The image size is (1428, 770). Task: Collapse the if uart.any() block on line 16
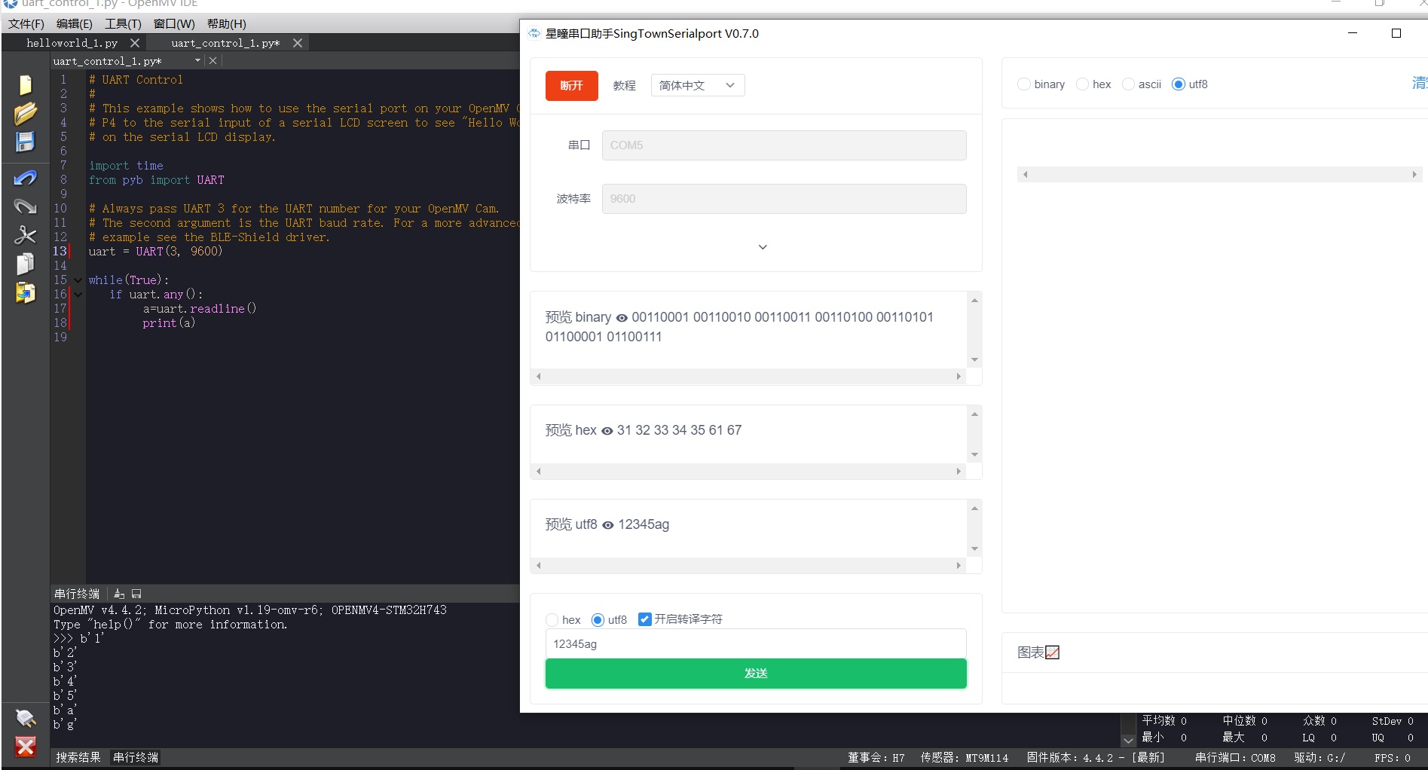click(x=78, y=295)
